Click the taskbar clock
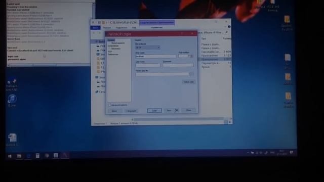This screenshot has width=324, height=182. point(281,153)
